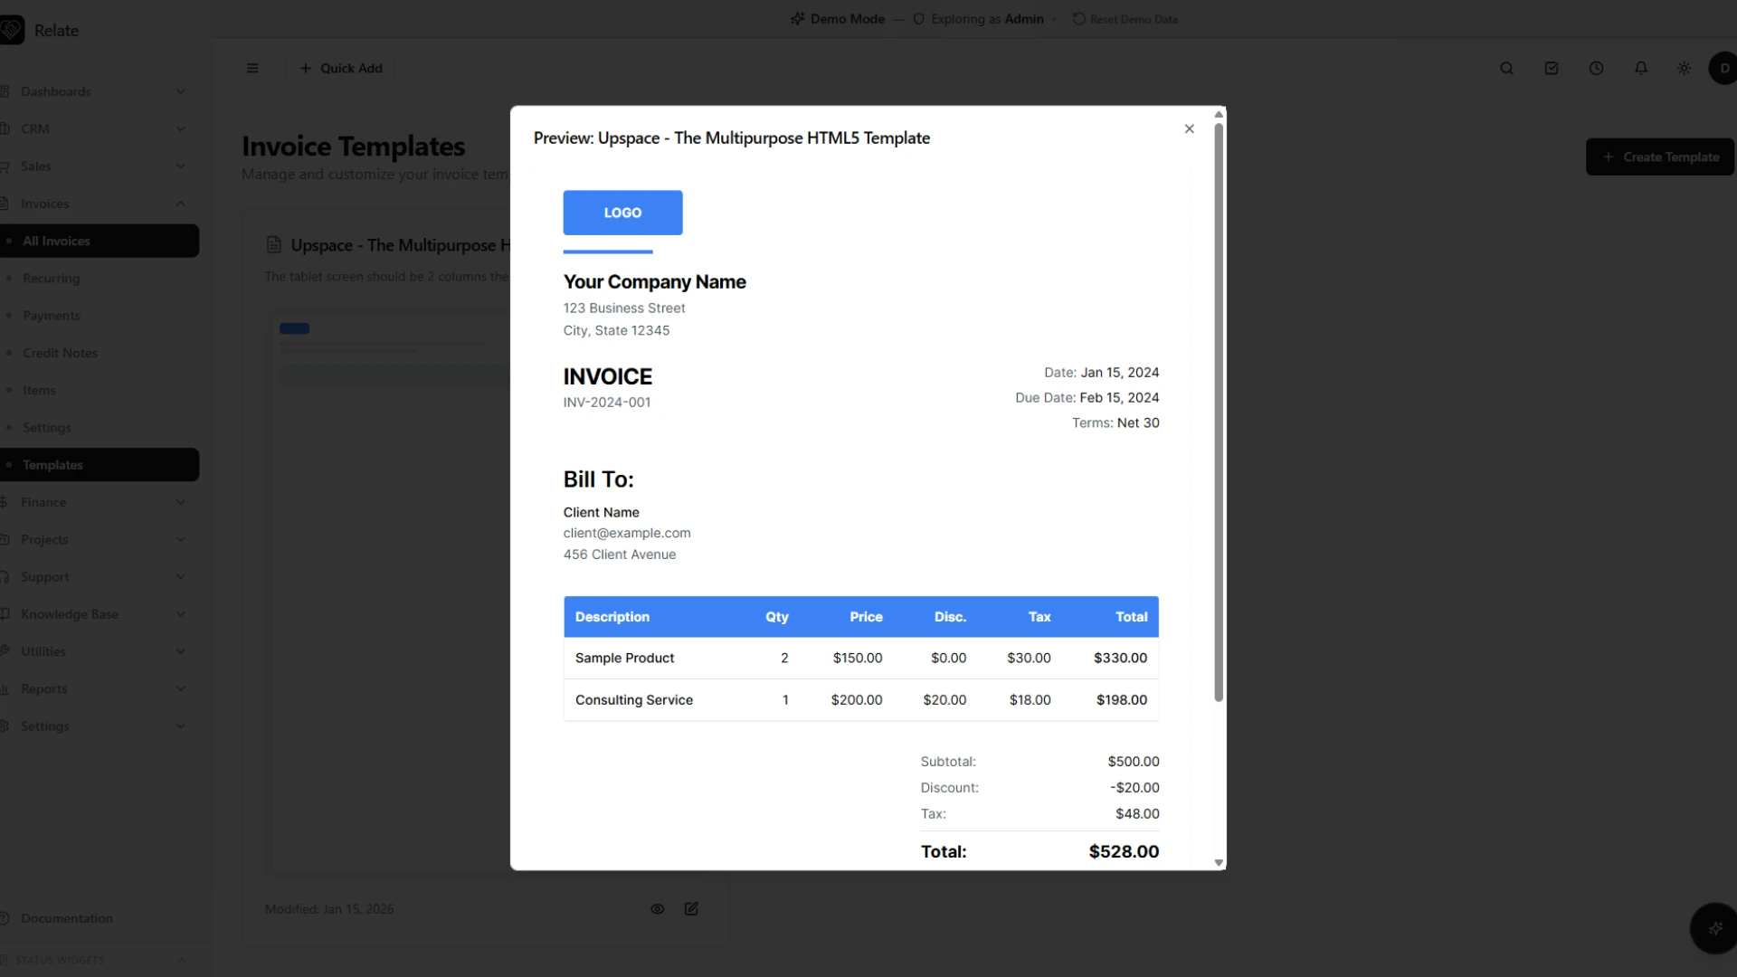
Task: Edit template with the pencil icon
Action: (x=691, y=909)
